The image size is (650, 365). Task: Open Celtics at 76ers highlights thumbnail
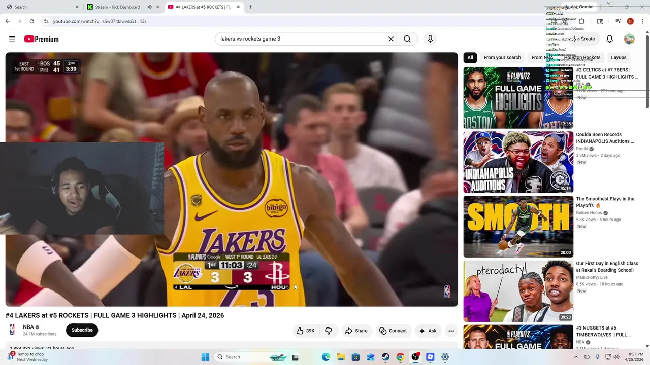click(518, 98)
